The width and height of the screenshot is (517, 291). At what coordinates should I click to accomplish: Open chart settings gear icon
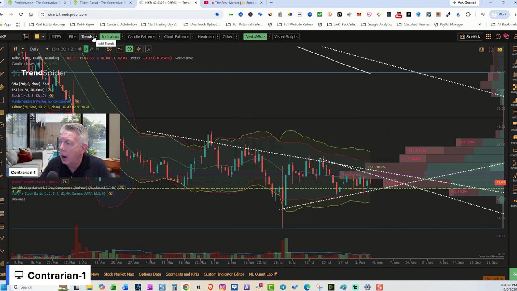coord(109,49)
